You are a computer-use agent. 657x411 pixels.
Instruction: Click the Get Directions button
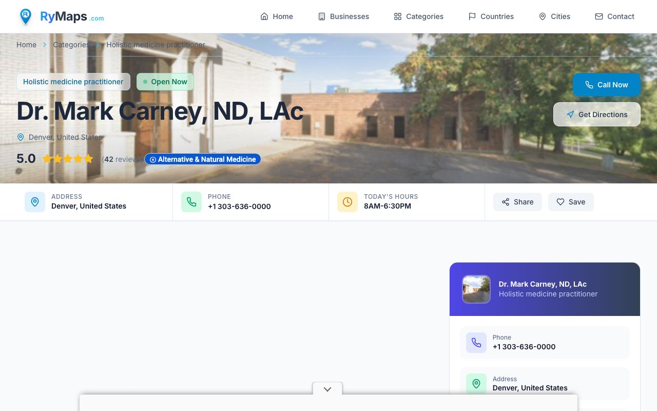pyautogui.click(x=597, y=115)
